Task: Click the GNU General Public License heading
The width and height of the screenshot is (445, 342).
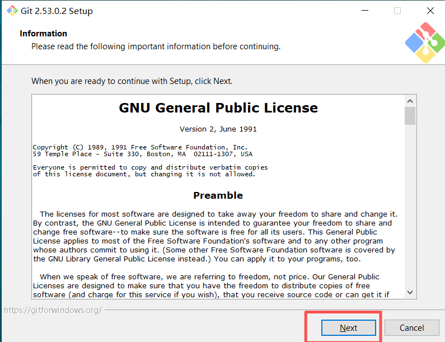Action: 218,108
